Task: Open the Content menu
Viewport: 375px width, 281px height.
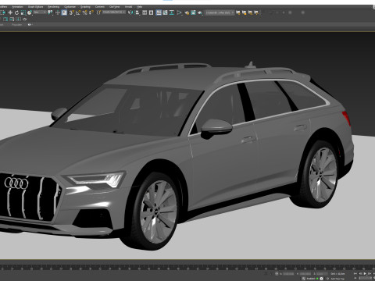Action: [100, 7]
